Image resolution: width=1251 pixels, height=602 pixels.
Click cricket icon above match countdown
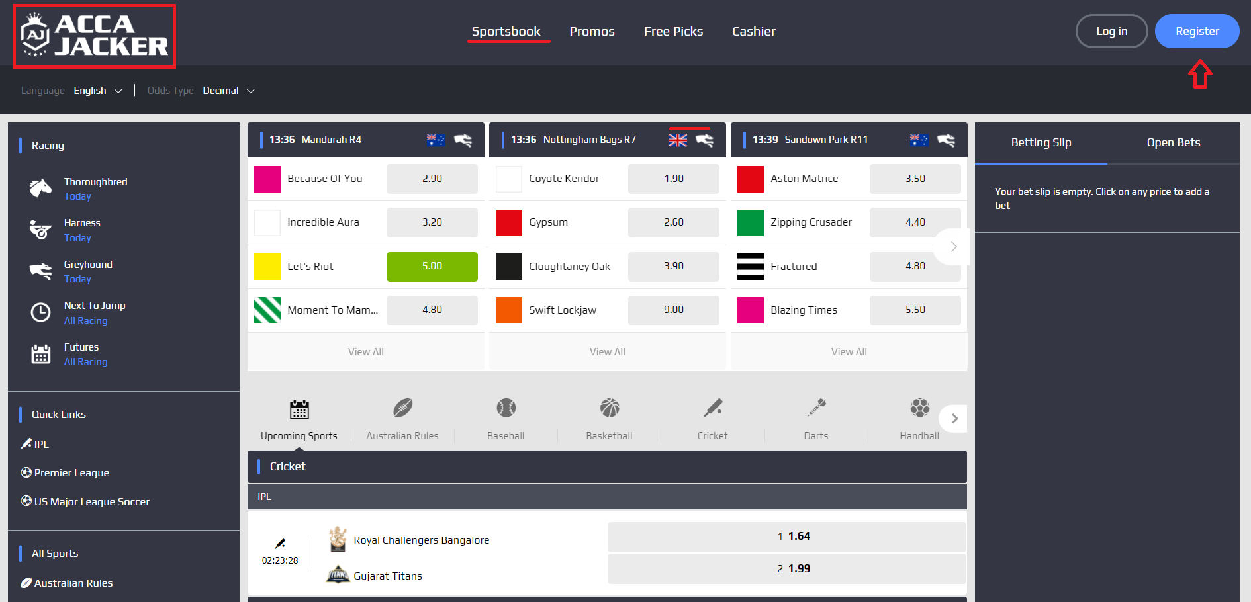pyautogui.click(x=280, y=544)
